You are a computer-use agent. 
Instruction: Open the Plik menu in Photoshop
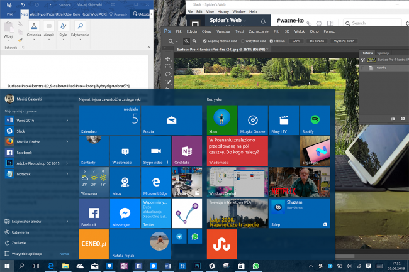179,31
